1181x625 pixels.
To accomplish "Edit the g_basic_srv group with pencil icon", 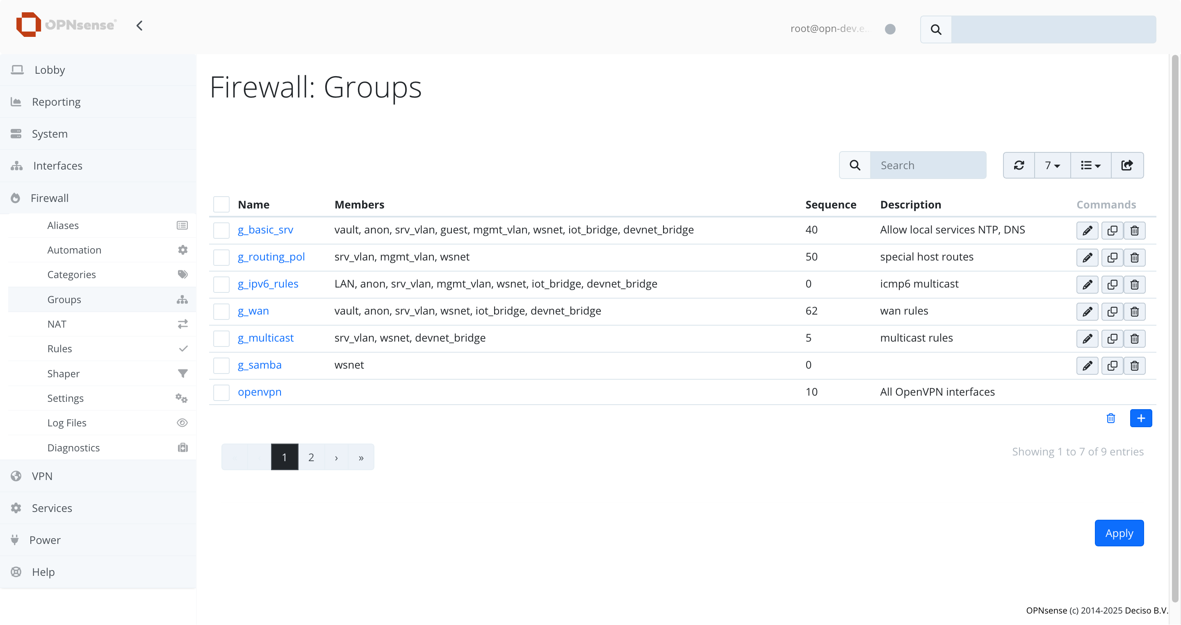I will click(1087, 230).
